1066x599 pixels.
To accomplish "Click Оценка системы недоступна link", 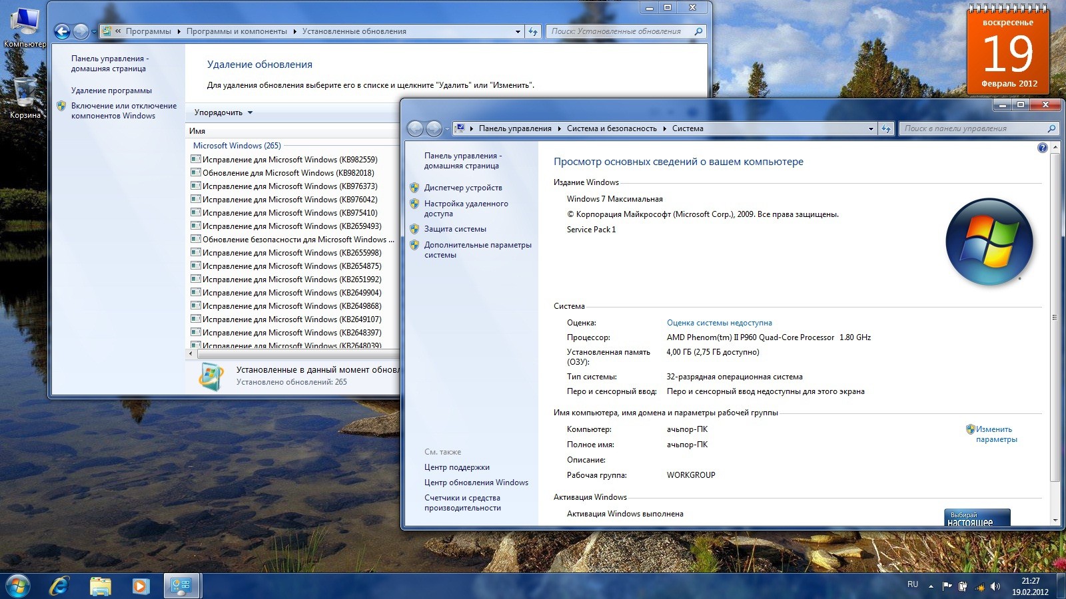I will 720,323.
